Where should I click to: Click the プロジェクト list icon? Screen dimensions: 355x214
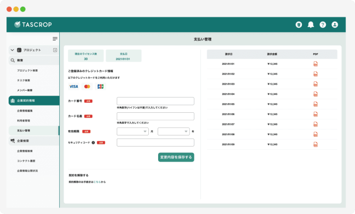(x=19, y=50)
